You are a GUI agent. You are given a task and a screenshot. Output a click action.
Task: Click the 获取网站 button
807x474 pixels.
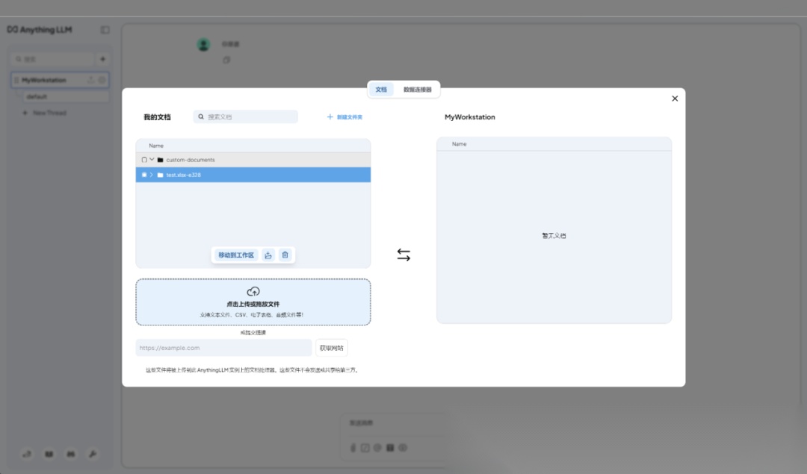tap(332, 348)
